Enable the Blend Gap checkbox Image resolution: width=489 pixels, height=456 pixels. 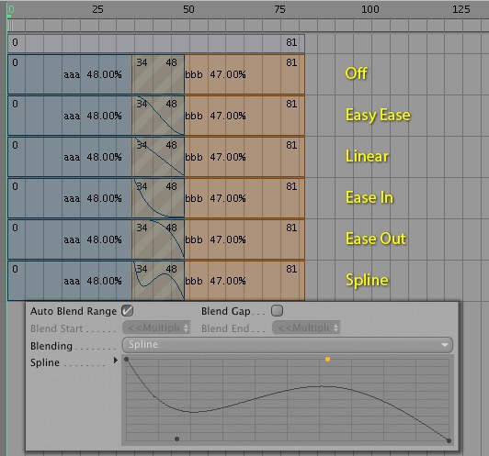(x=277, y=310)
